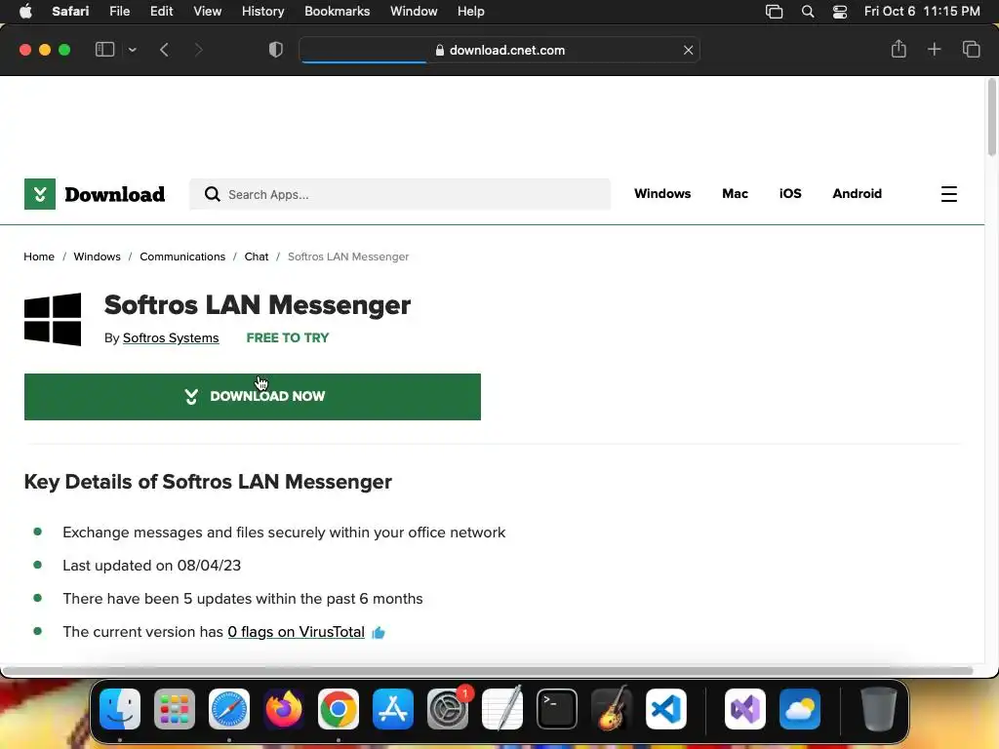Image resolution: width=999 pixels, height=749 pixels.
Task: Click the Windows logo app icon
Action: (x=53, y=319)
